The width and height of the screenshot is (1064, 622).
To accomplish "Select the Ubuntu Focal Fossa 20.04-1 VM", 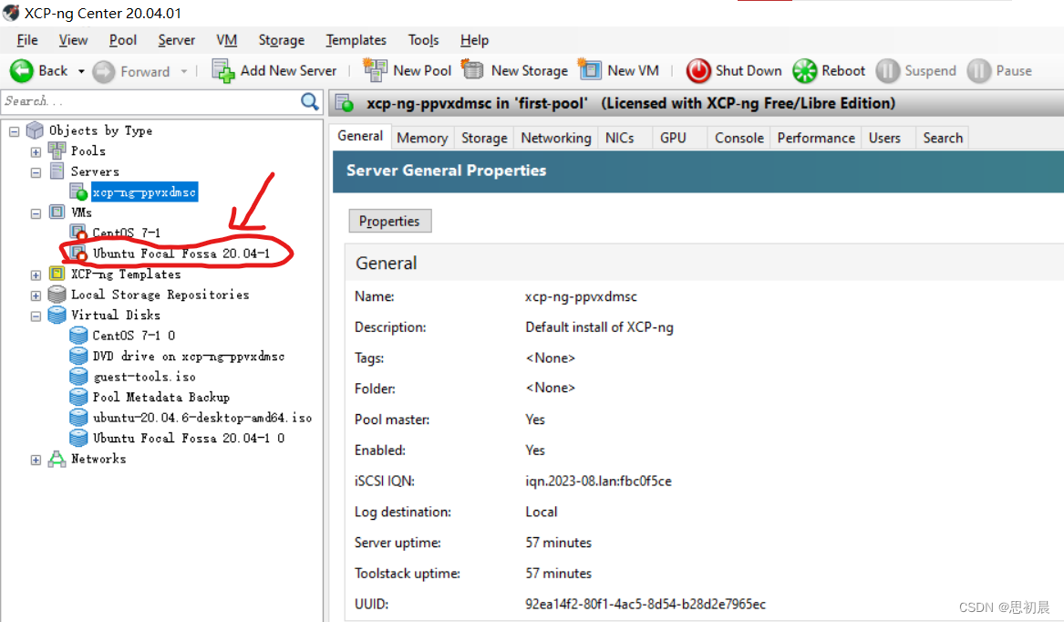I will point(181,254).
